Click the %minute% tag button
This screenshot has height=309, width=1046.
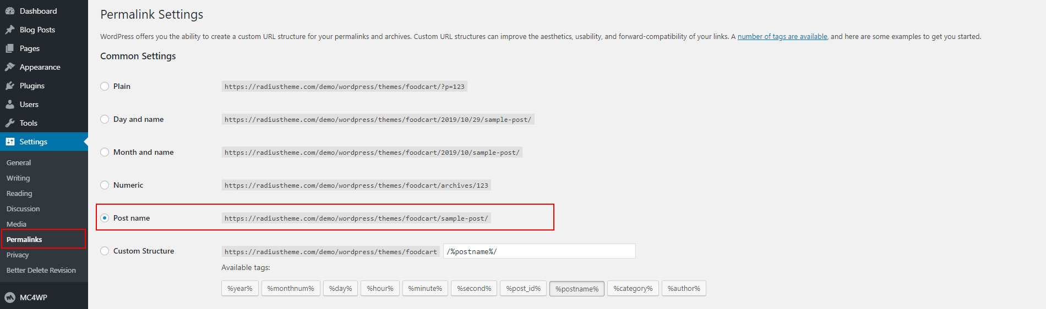point(425,288)
